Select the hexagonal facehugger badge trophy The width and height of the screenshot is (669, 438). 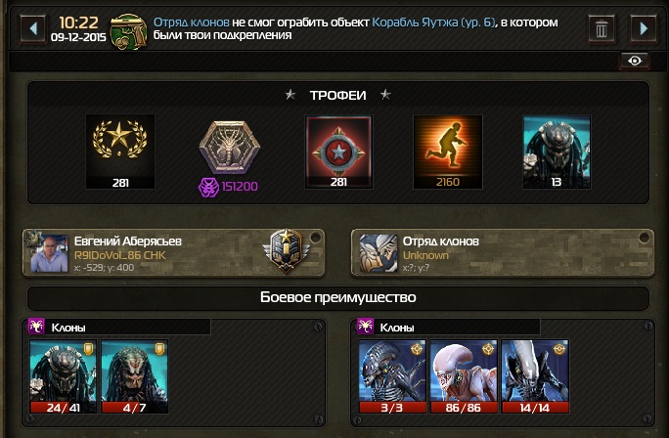pos(230,147)
